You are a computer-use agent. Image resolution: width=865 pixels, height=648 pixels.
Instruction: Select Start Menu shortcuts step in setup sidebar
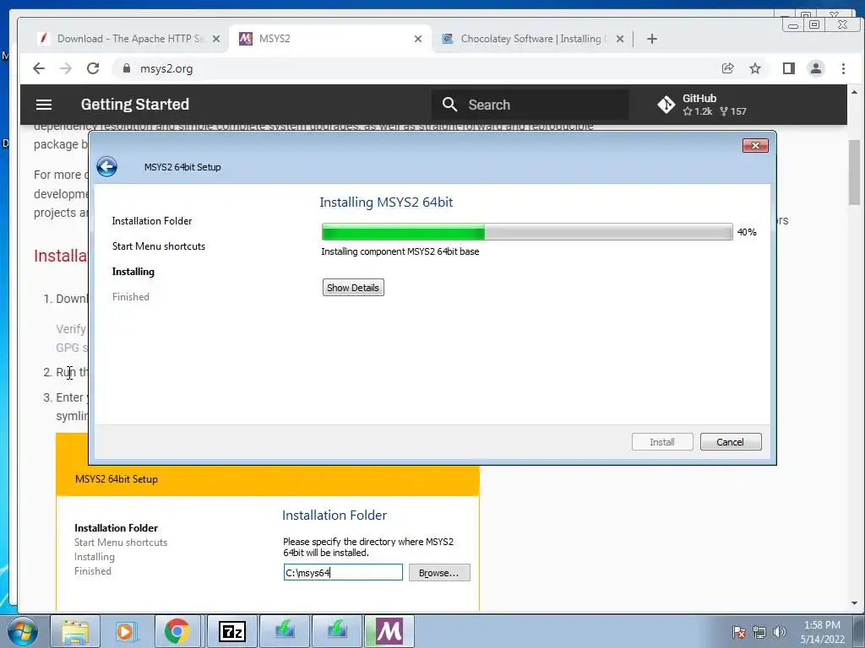point(158,246)
